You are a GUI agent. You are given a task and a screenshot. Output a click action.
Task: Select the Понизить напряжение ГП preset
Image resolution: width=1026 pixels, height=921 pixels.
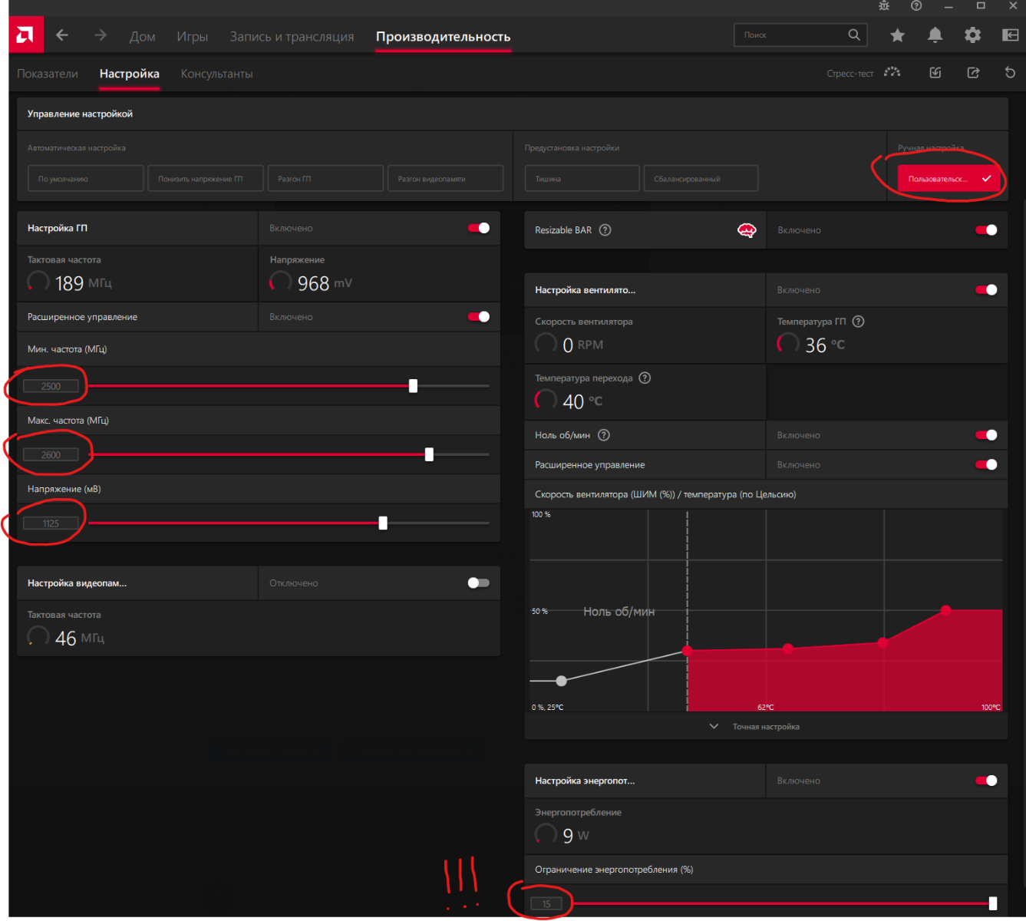tap(205, 179)
